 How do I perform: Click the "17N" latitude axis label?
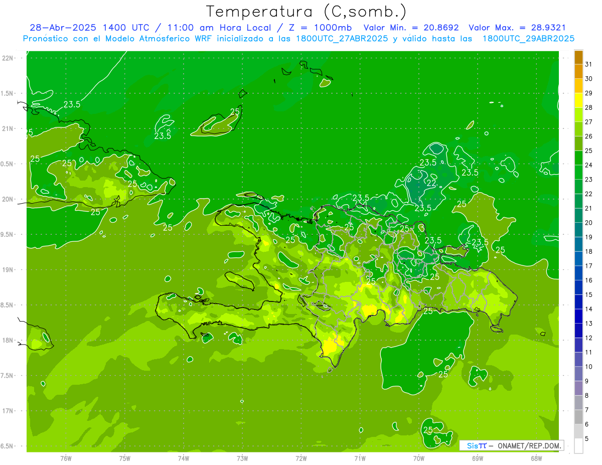point(8,411)
